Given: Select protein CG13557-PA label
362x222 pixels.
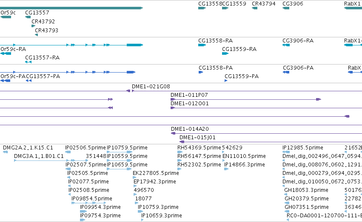Looking at the screenshot, I should (43, 76).
